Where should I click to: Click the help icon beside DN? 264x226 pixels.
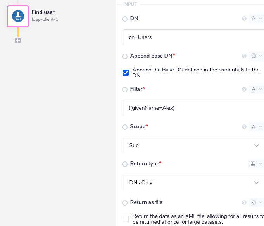tap(244, 19)
